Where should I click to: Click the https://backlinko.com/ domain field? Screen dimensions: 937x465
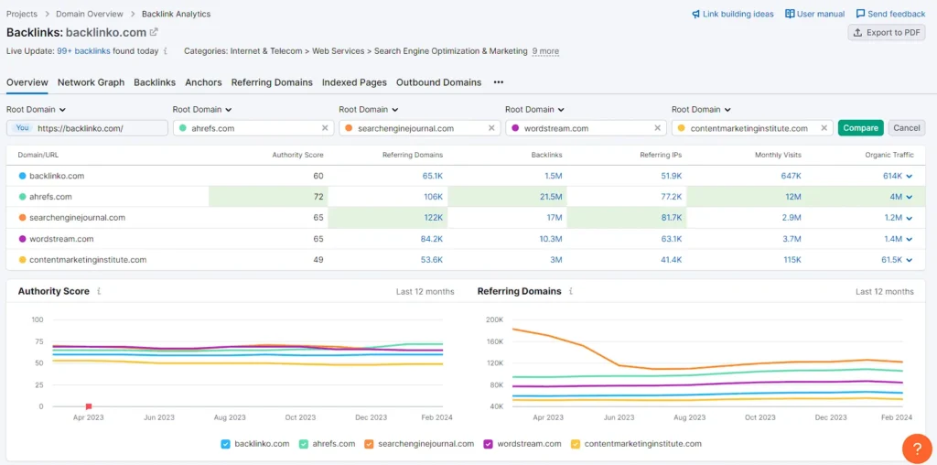(x=87, y=128)
